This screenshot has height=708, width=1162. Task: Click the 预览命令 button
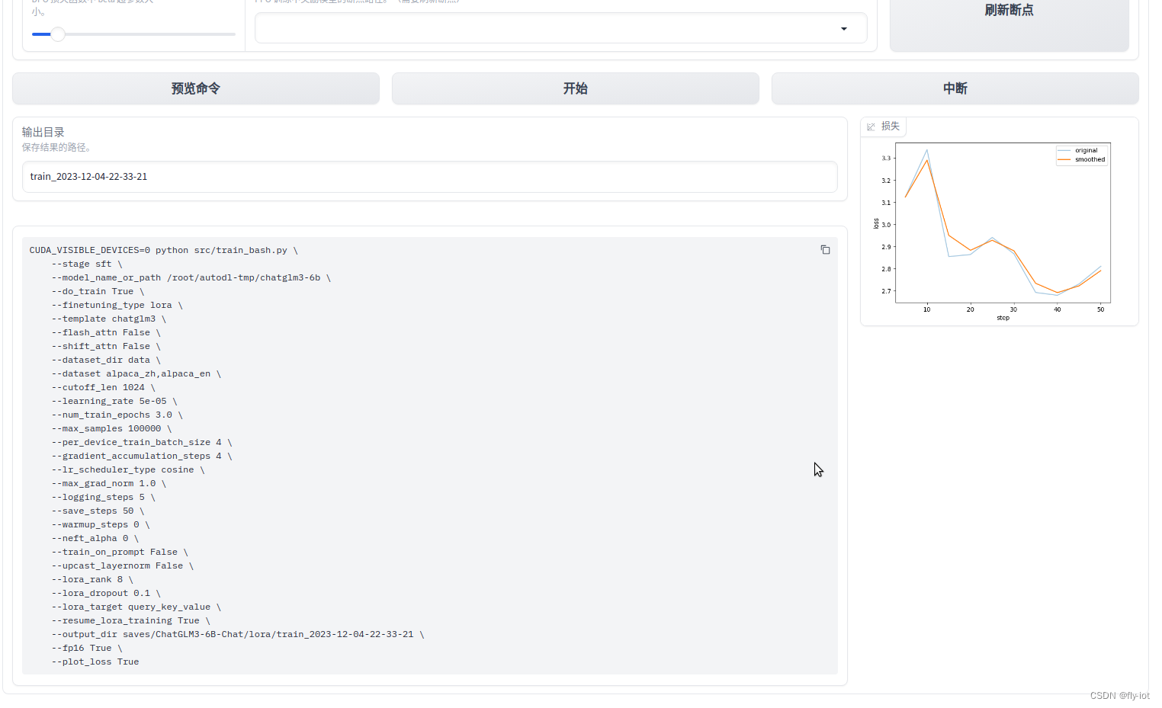196,88
